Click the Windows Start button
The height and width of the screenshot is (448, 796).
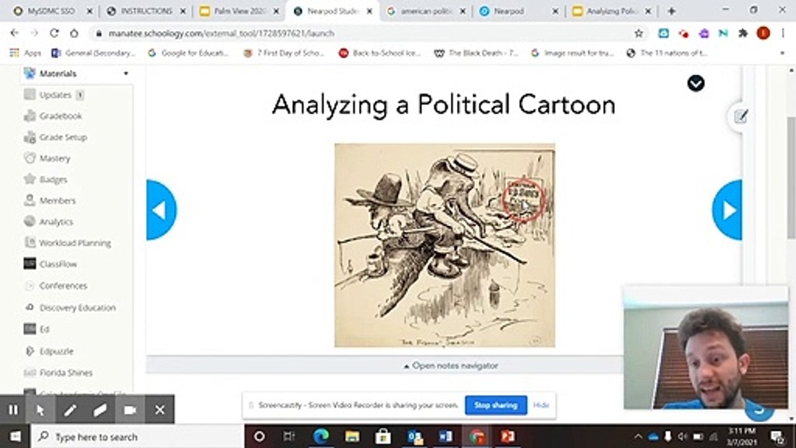tap(15, 436)
